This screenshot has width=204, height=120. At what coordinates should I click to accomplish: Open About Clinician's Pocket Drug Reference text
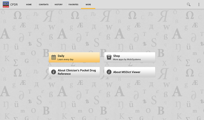76,72
